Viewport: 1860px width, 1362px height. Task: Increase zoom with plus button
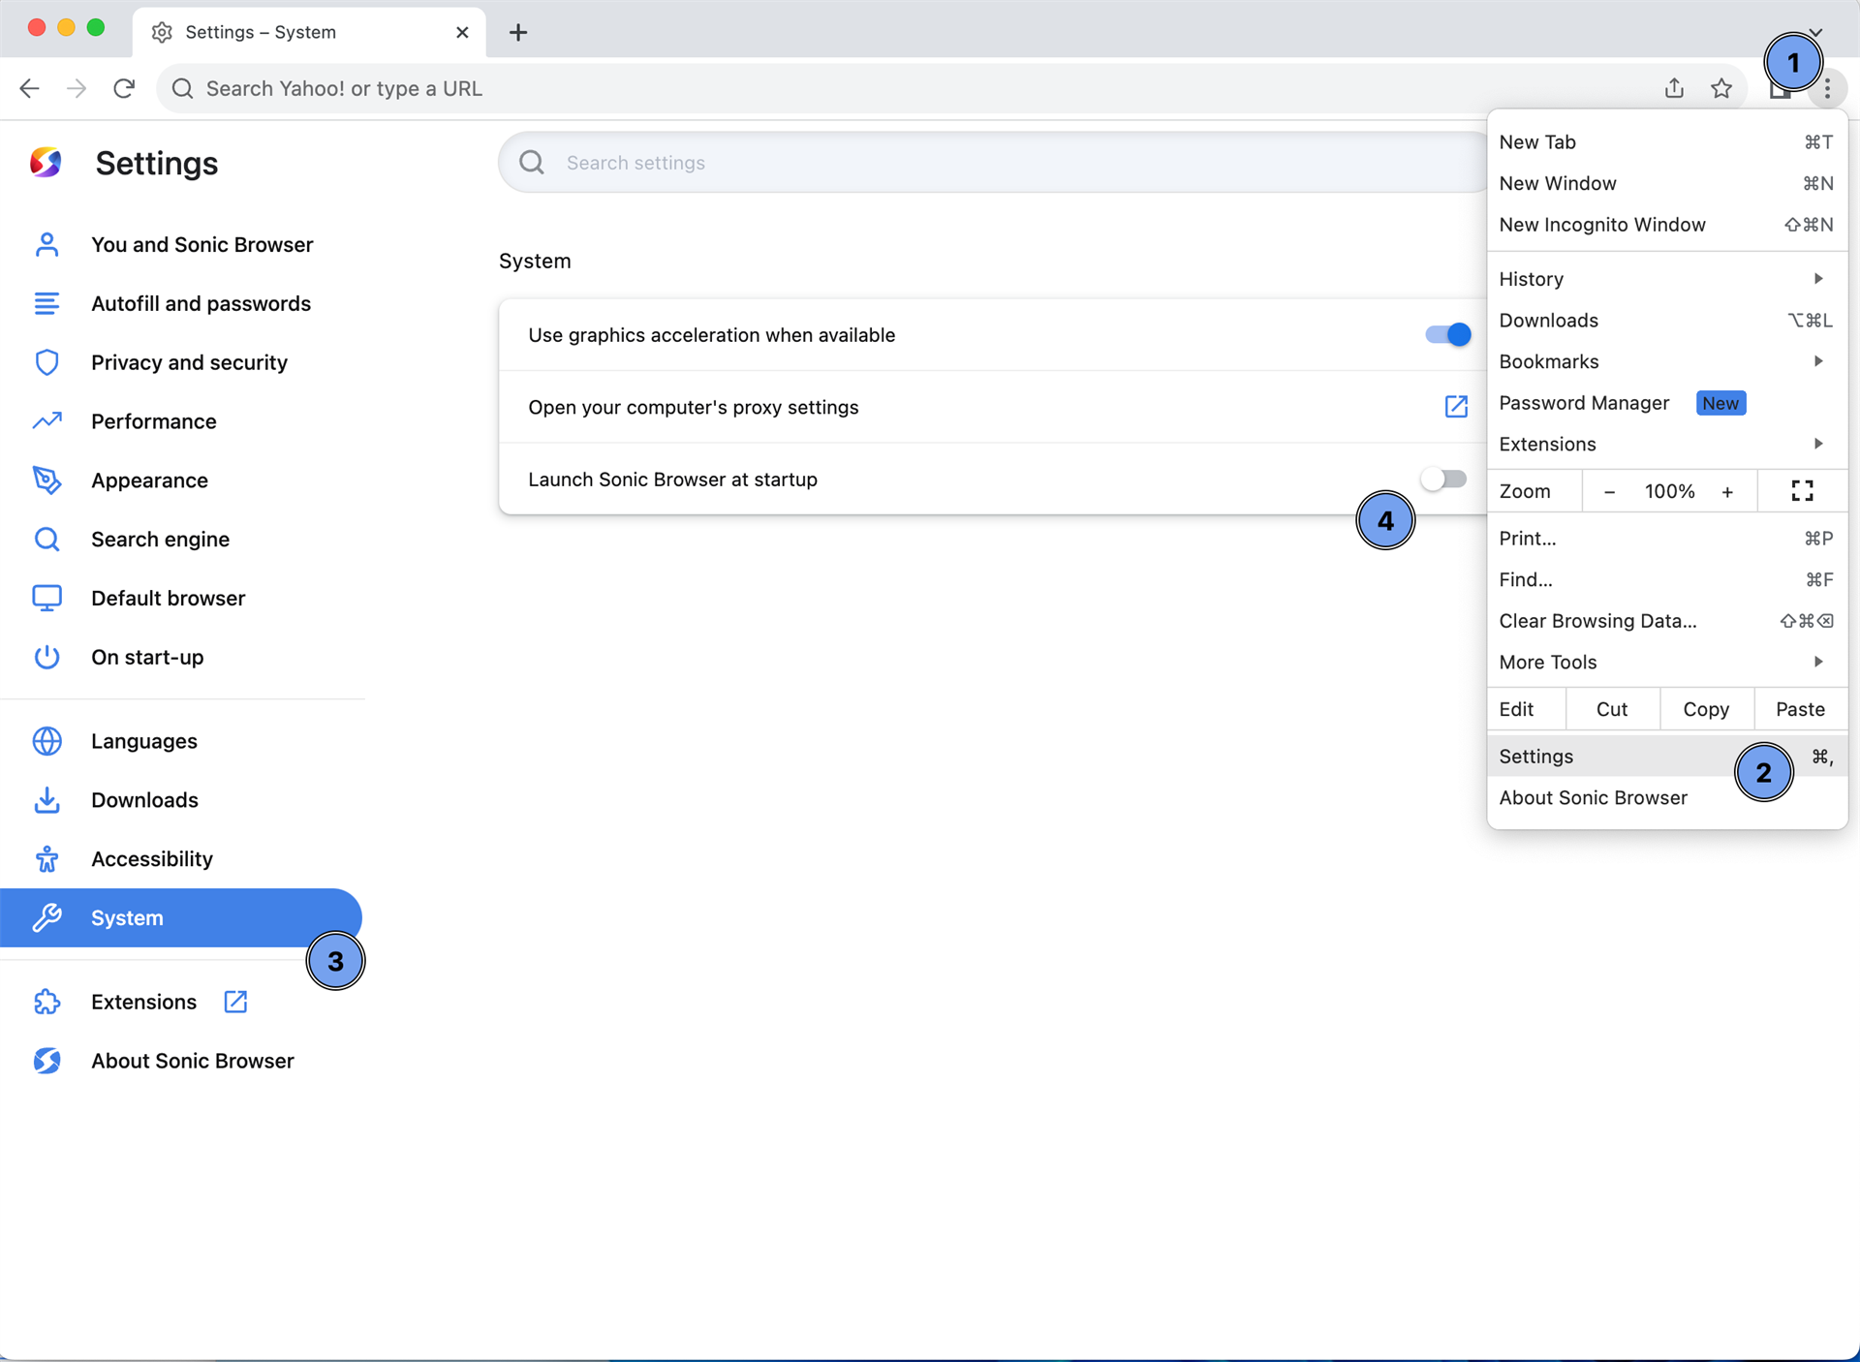point(1727,492)
